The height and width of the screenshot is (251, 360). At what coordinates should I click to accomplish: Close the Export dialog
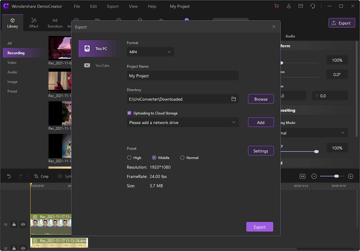[274, 27]
